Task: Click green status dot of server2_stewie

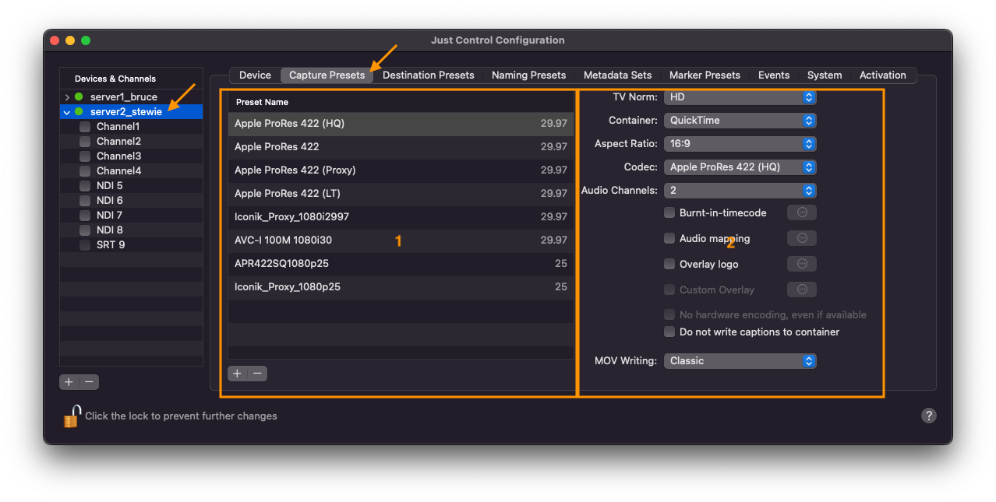Action: [79, 112]
